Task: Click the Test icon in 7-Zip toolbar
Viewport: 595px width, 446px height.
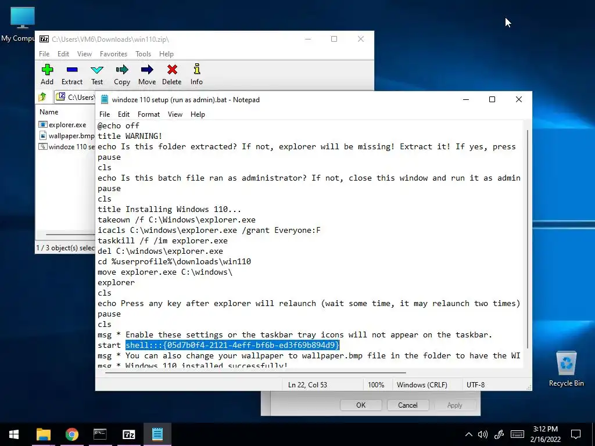Action: [97, 75]
